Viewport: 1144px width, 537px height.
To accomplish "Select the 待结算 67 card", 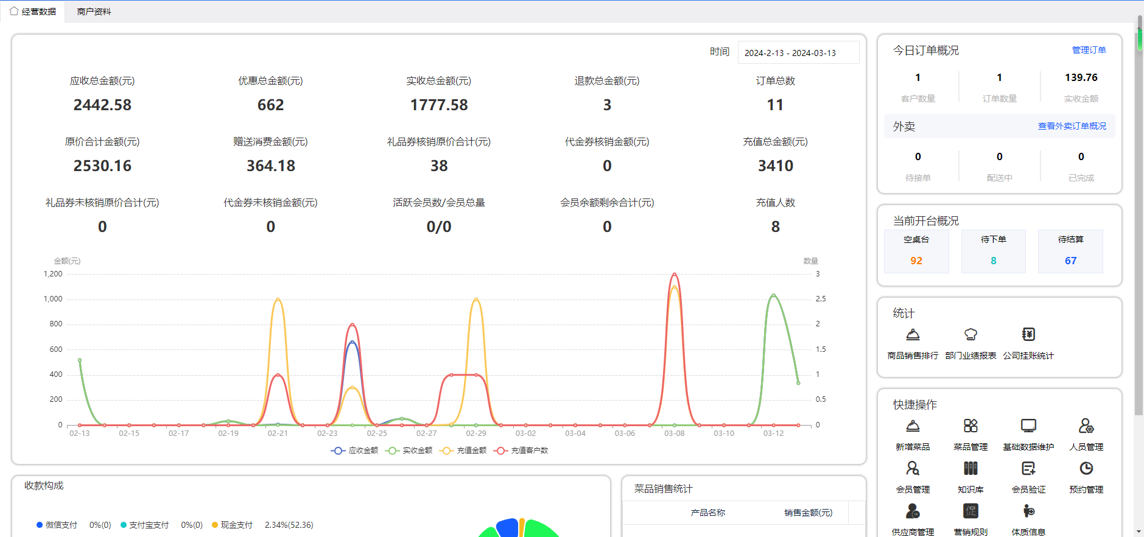I will [x=1070, y=251].
